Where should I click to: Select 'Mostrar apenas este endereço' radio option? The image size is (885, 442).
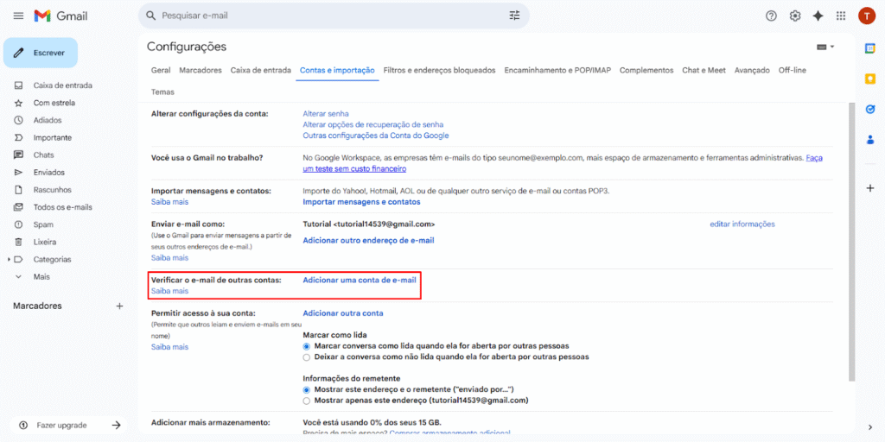pyautogui.click(x=307, y=401)
